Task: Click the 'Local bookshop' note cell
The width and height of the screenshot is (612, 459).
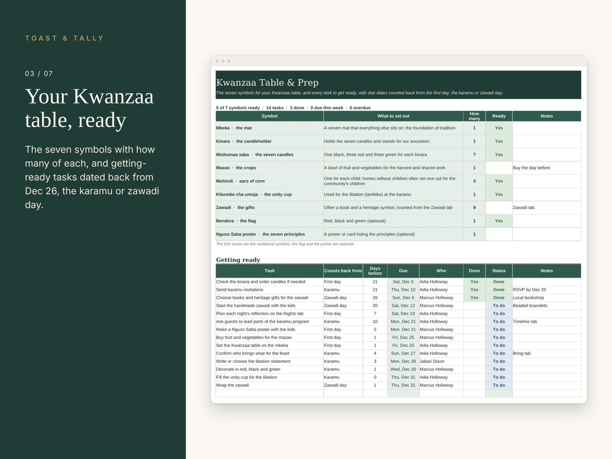Action: tap(546, 298)
